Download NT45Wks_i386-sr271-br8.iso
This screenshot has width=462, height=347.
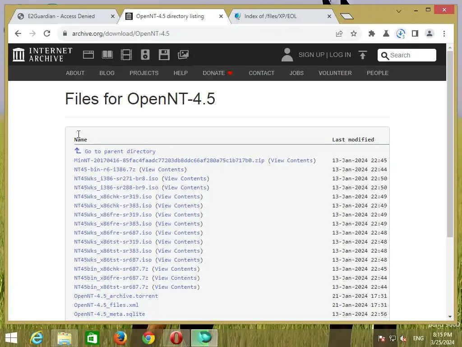click(x=116, y=178)
